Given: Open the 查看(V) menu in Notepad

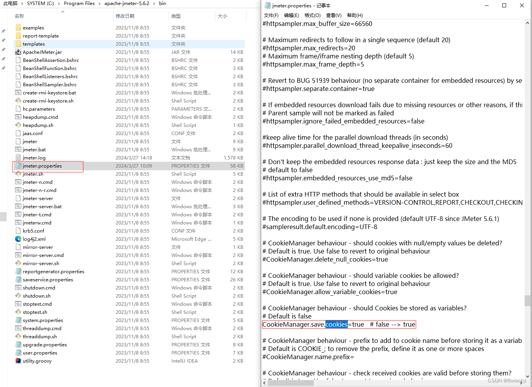Looking at the screenshot, I should [x=334, y=15].
